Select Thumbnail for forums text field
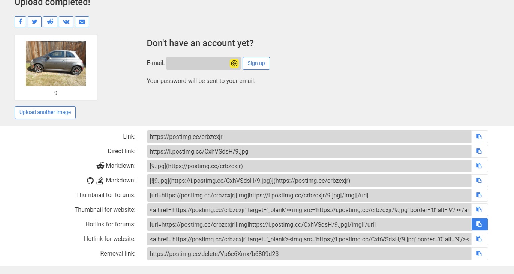Image resolution: width=514 pixels, height=274 pixels. (x=309, y=195)
